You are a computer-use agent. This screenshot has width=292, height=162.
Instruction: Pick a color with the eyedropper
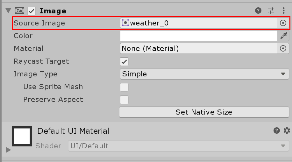[283, 36]
